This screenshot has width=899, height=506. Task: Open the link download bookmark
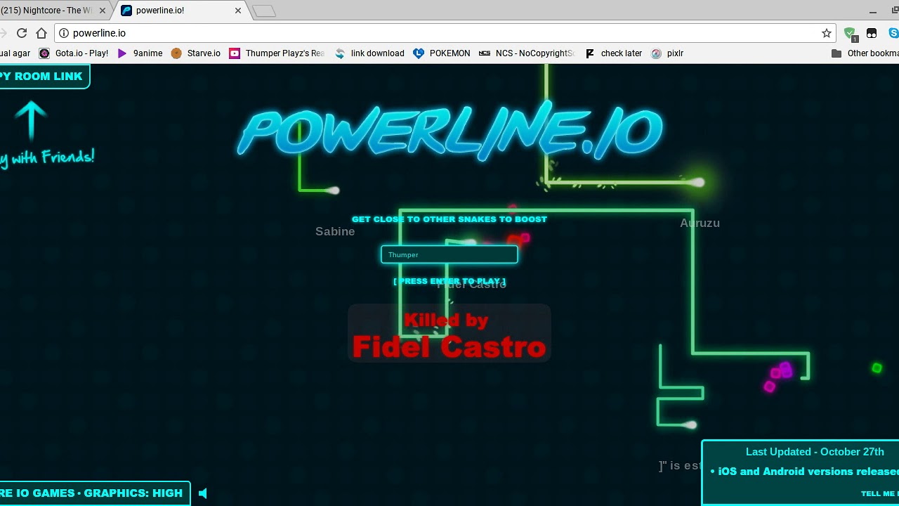pos(369,53)
